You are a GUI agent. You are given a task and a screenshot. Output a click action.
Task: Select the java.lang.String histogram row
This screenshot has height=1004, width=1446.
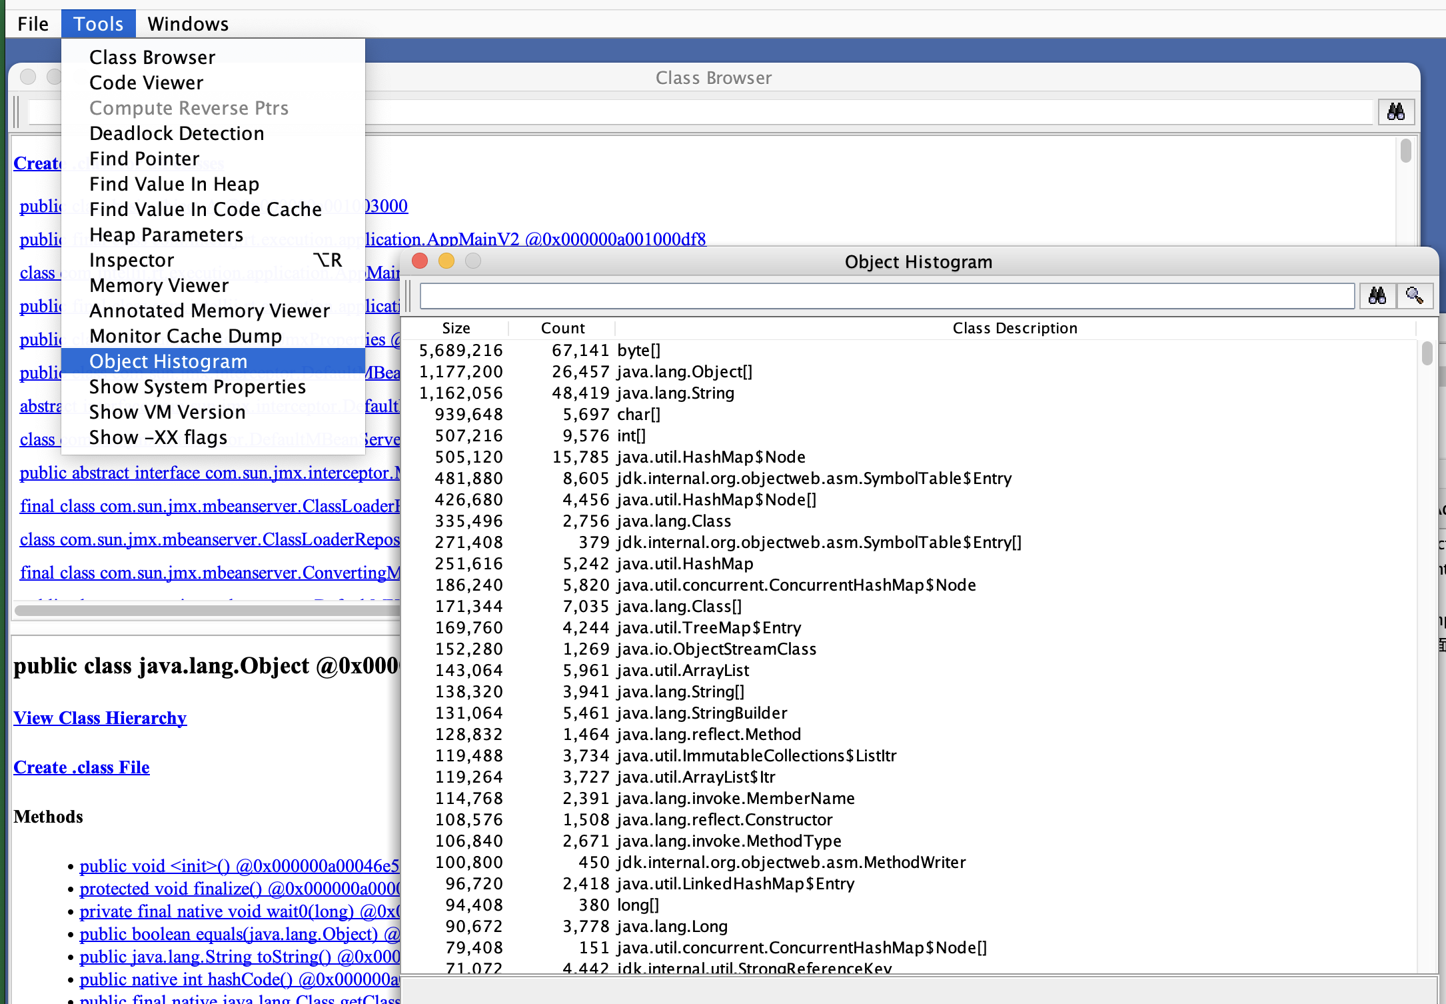(675, 393)
